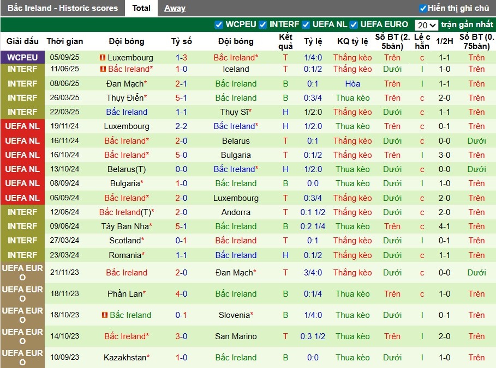The image size is (496, 368).
Task: Open the recent matches count dropdown showing 20
Action: coord(426,25)
